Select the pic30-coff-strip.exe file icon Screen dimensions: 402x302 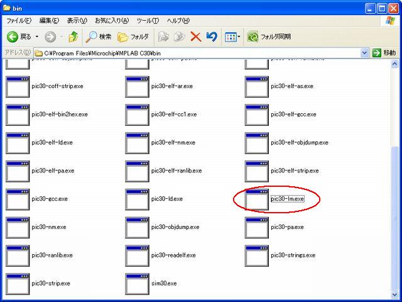coord(18,87)
